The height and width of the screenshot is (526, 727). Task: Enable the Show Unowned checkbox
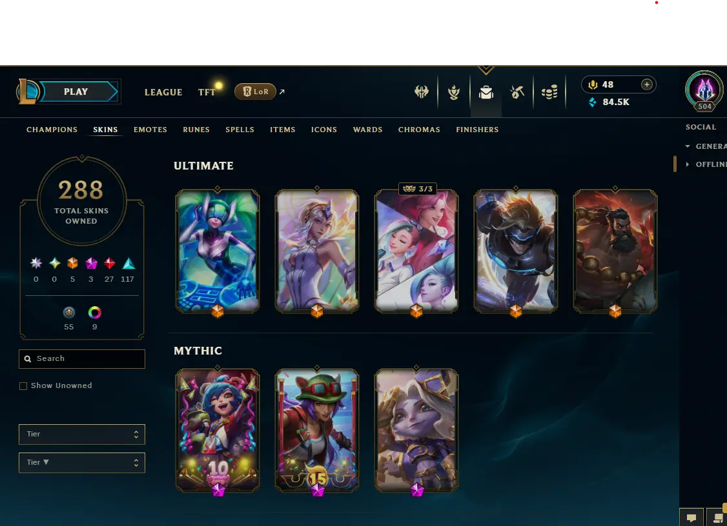tap(23, 385)
